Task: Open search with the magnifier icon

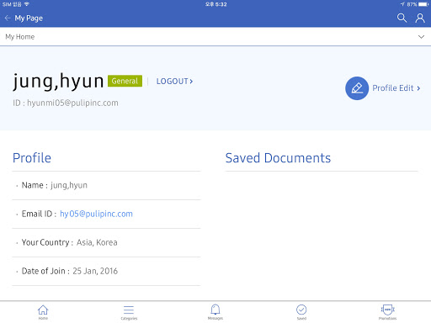Action: click(402, 18)
